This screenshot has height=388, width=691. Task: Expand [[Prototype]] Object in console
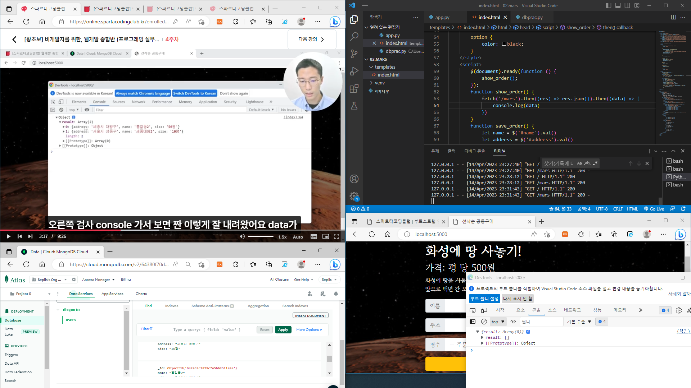pyautogui.click(x=482, y=343)
